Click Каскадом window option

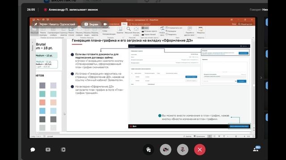click(x=171, y=31)
